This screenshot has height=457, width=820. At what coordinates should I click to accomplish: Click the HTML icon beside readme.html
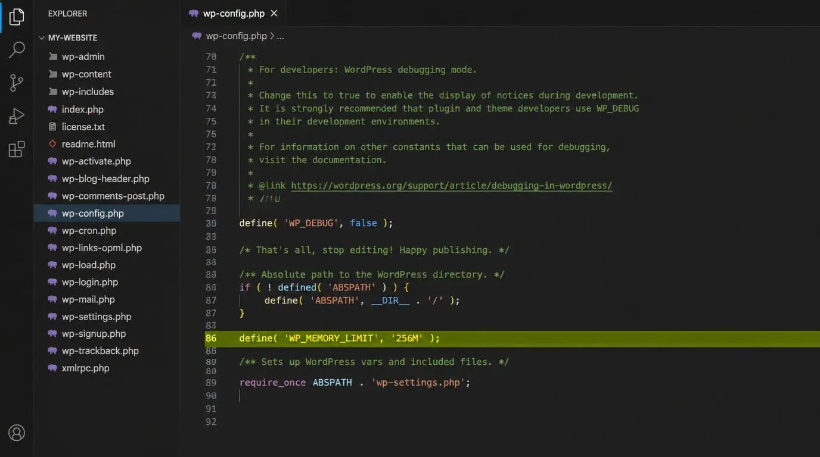[52, 144]
